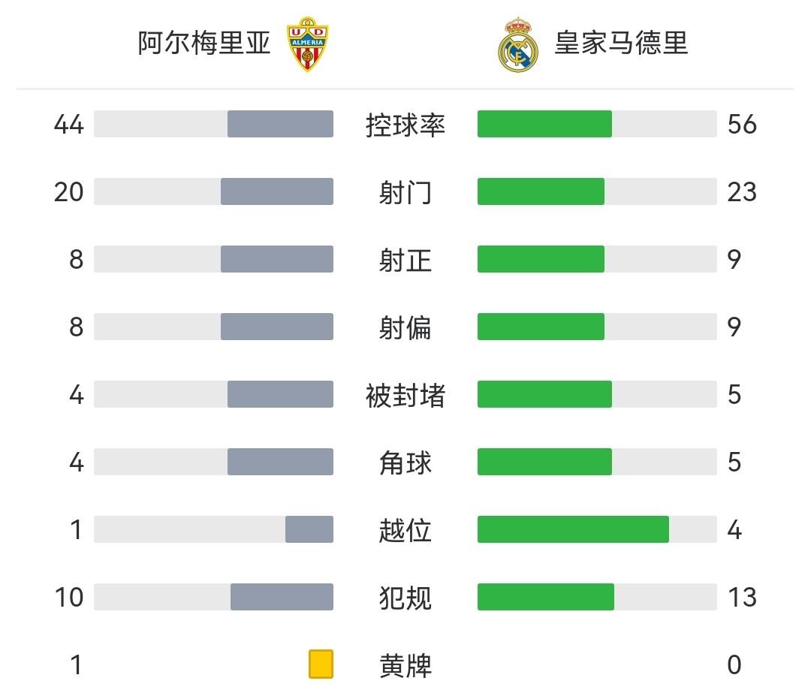Click the 角球 corners label

coord(405,462)
